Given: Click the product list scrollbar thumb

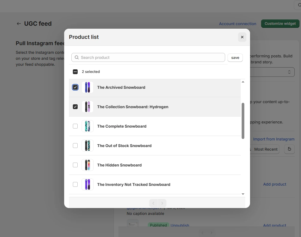Looking at the screenshot, I should 243,121.
